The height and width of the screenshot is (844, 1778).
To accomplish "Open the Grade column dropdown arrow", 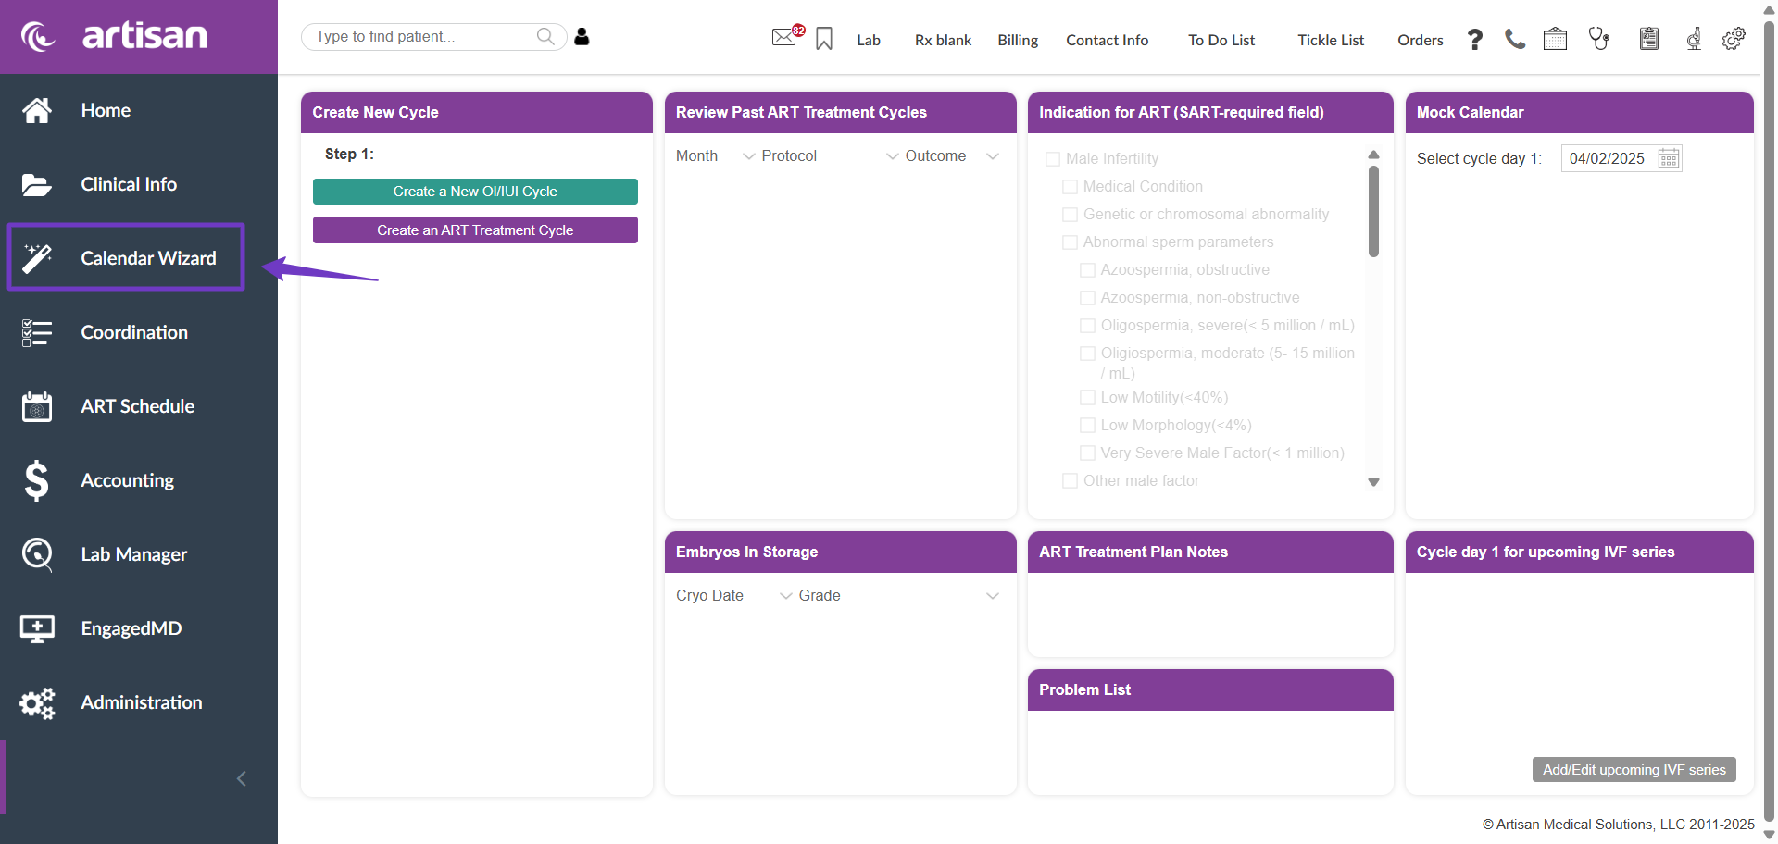I will (993, 596).
